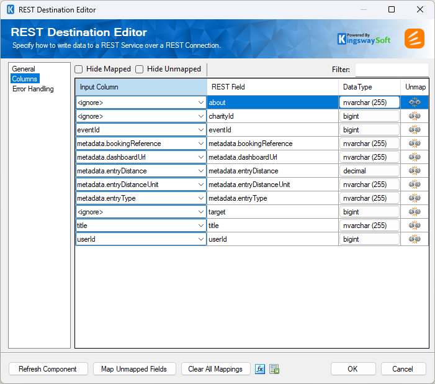The height and width of the screenshot is (384, 435).
Task: Click nvarchar (255) data type for title
Action: [x=369, y=226]
